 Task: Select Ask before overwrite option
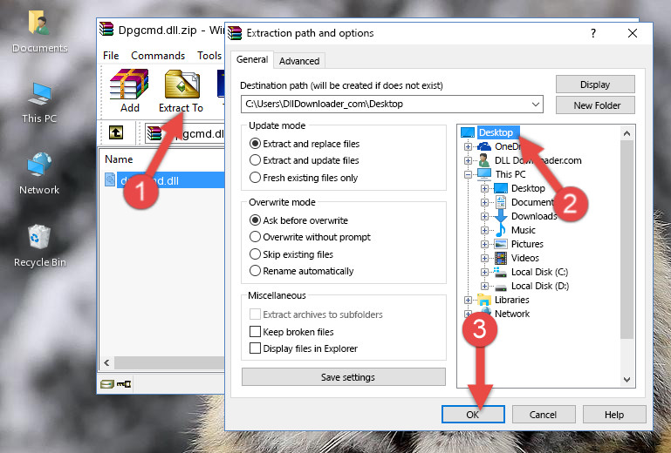coord(255,220)
